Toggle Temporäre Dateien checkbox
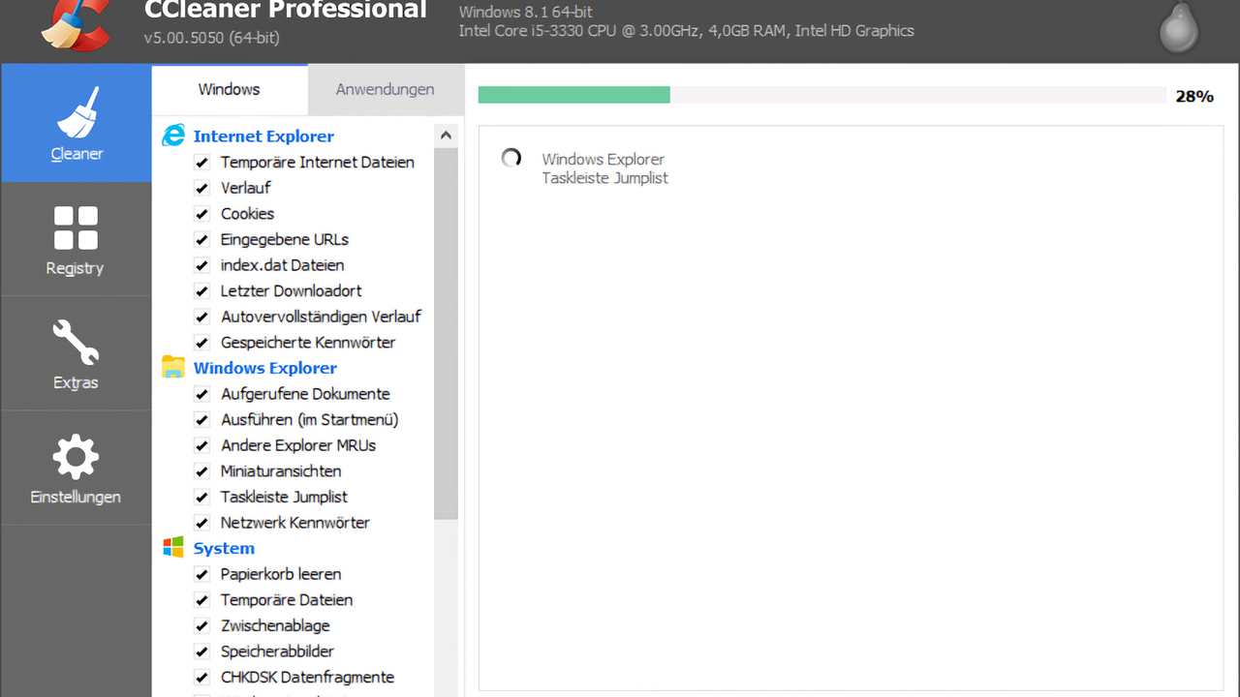This screenshot has width=1240, height=697. [201, 600]
